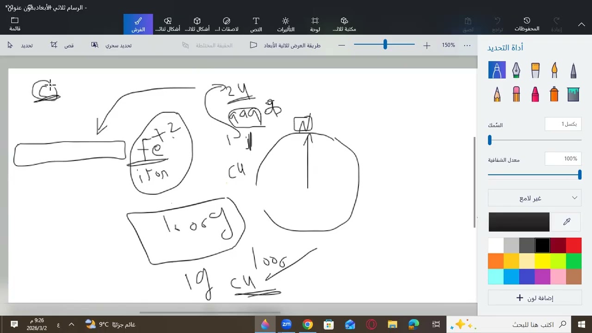
Task: Zoom in with the plus button
Action: click(x=426, y=45)
